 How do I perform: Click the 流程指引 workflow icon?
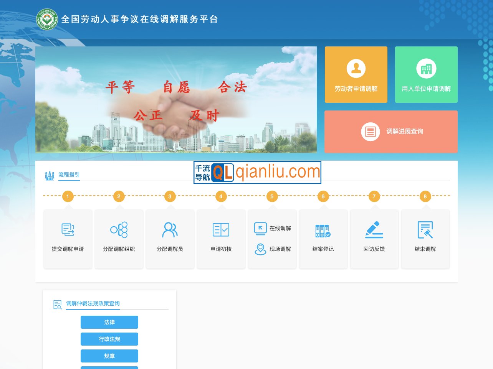[50, 175]
